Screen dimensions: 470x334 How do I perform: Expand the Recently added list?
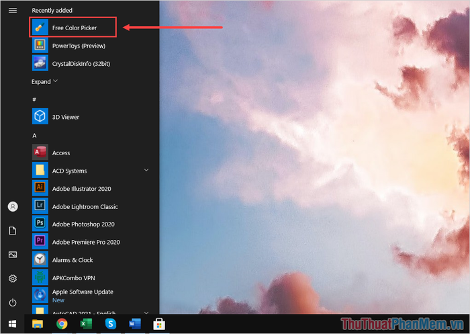44,81
